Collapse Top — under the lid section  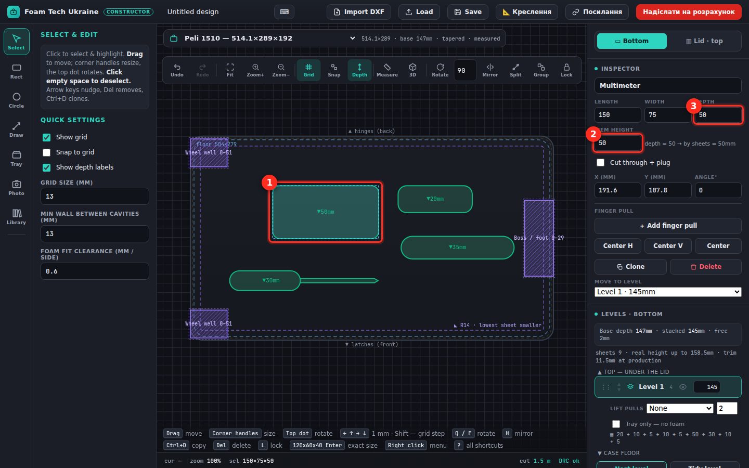tap(634, 372)
